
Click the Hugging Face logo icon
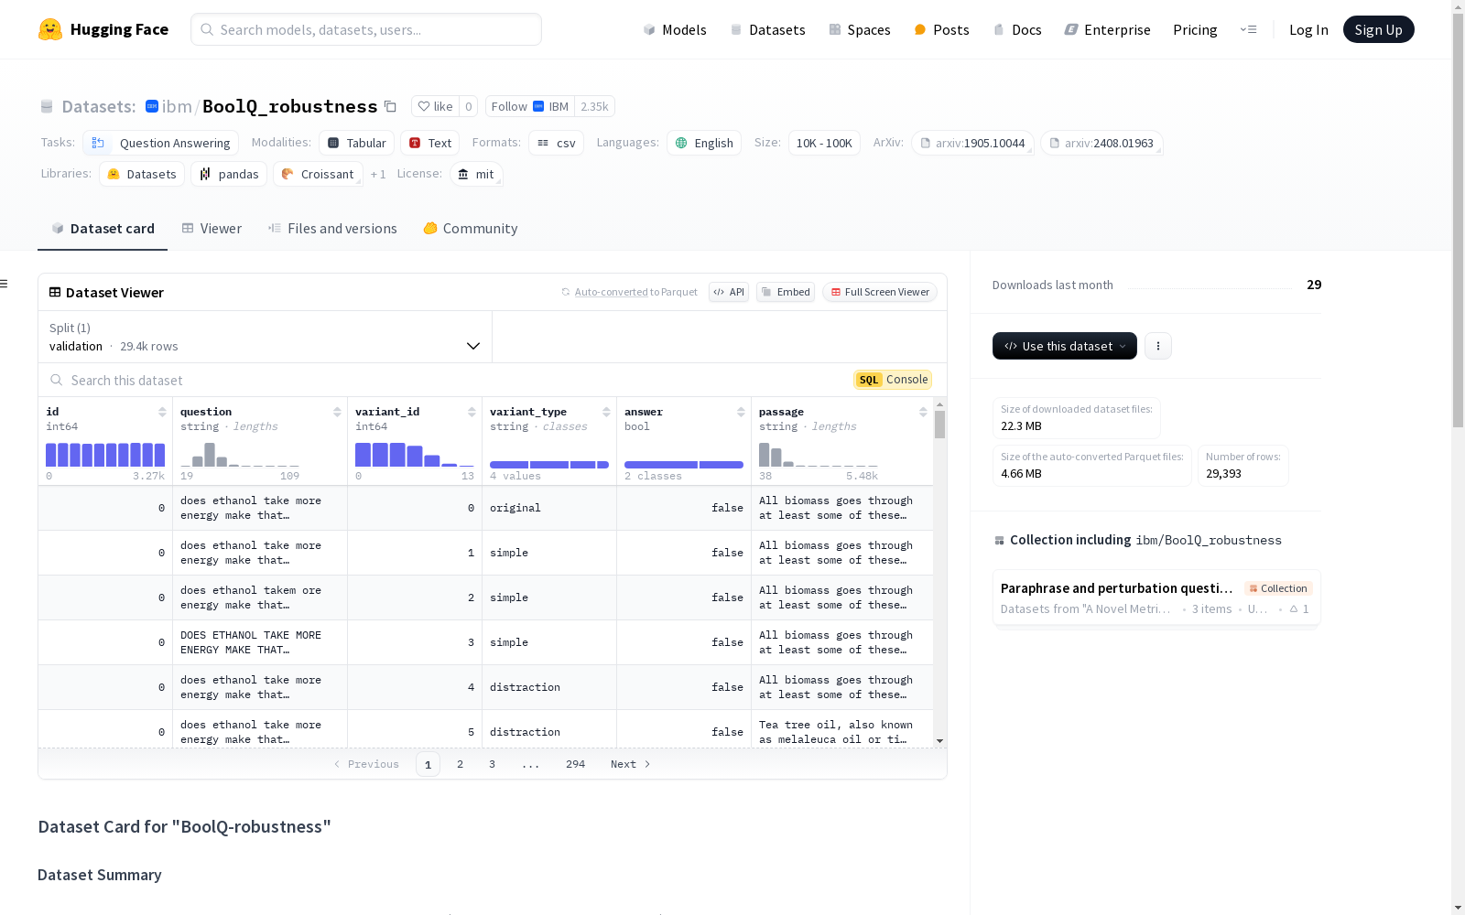point(50,29)
